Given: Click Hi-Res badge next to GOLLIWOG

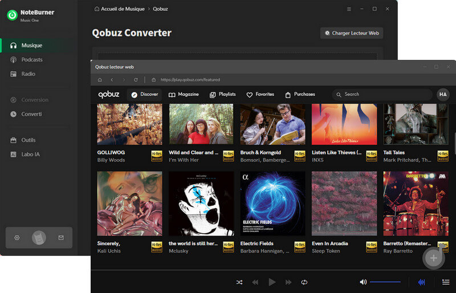Looking at the screenshot, I should pos(157,156).
